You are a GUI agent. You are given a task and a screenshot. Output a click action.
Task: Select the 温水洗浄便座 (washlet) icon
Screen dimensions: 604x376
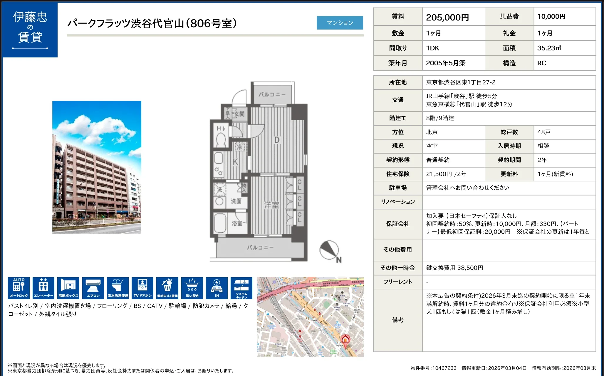click(118, 288)
